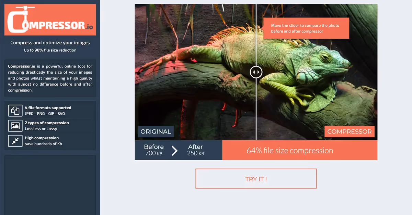Click the bold "High compression" text
The height and width of the screenshot is (215, 412).
pyautogui.click(x=42, y=138)
